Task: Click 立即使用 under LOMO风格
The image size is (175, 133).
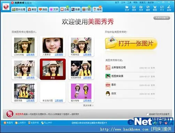Action: [x=30, y=55]
